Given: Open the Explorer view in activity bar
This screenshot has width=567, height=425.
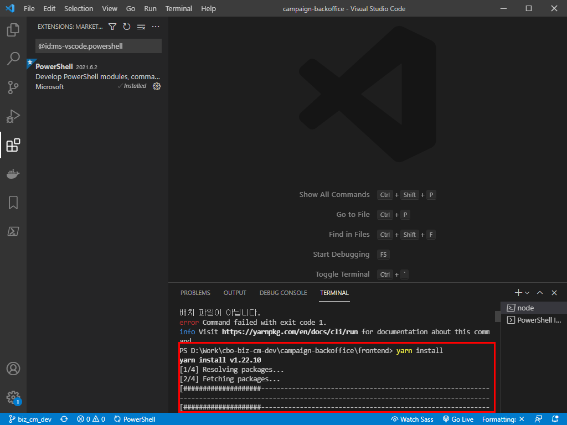Looking at the screenshot, I should pyautogui.click(x=13, y=30).
